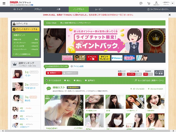Screen dimensions: 176x132
Task: Select the 新人 radio filter
Action: 65,80
